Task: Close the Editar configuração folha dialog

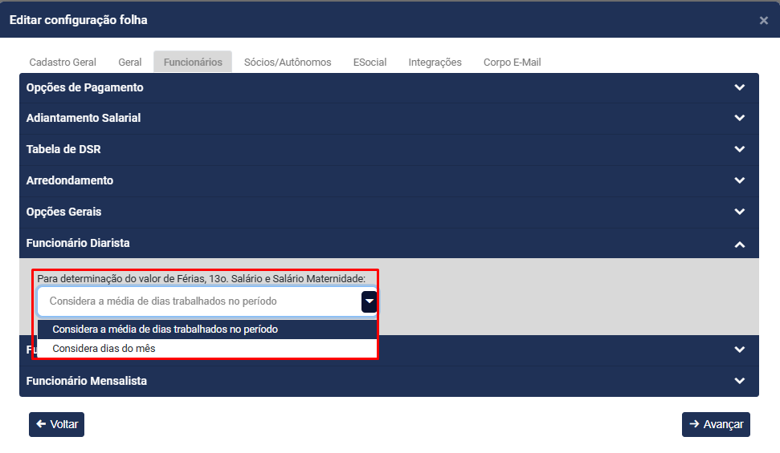Action: (x=764, y=20)
